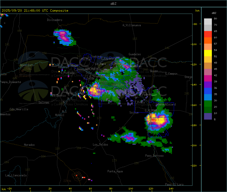Image resolution: width=227 pixels, height=192 pixels.
Task: Click the 'N_1' map label near Nihuil
Action: coord(64,111)
